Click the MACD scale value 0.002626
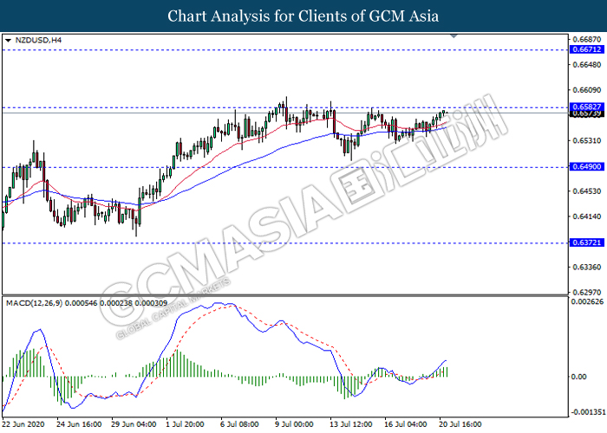The width and height of the screenshot is (607, 433). tap(587, 301)
